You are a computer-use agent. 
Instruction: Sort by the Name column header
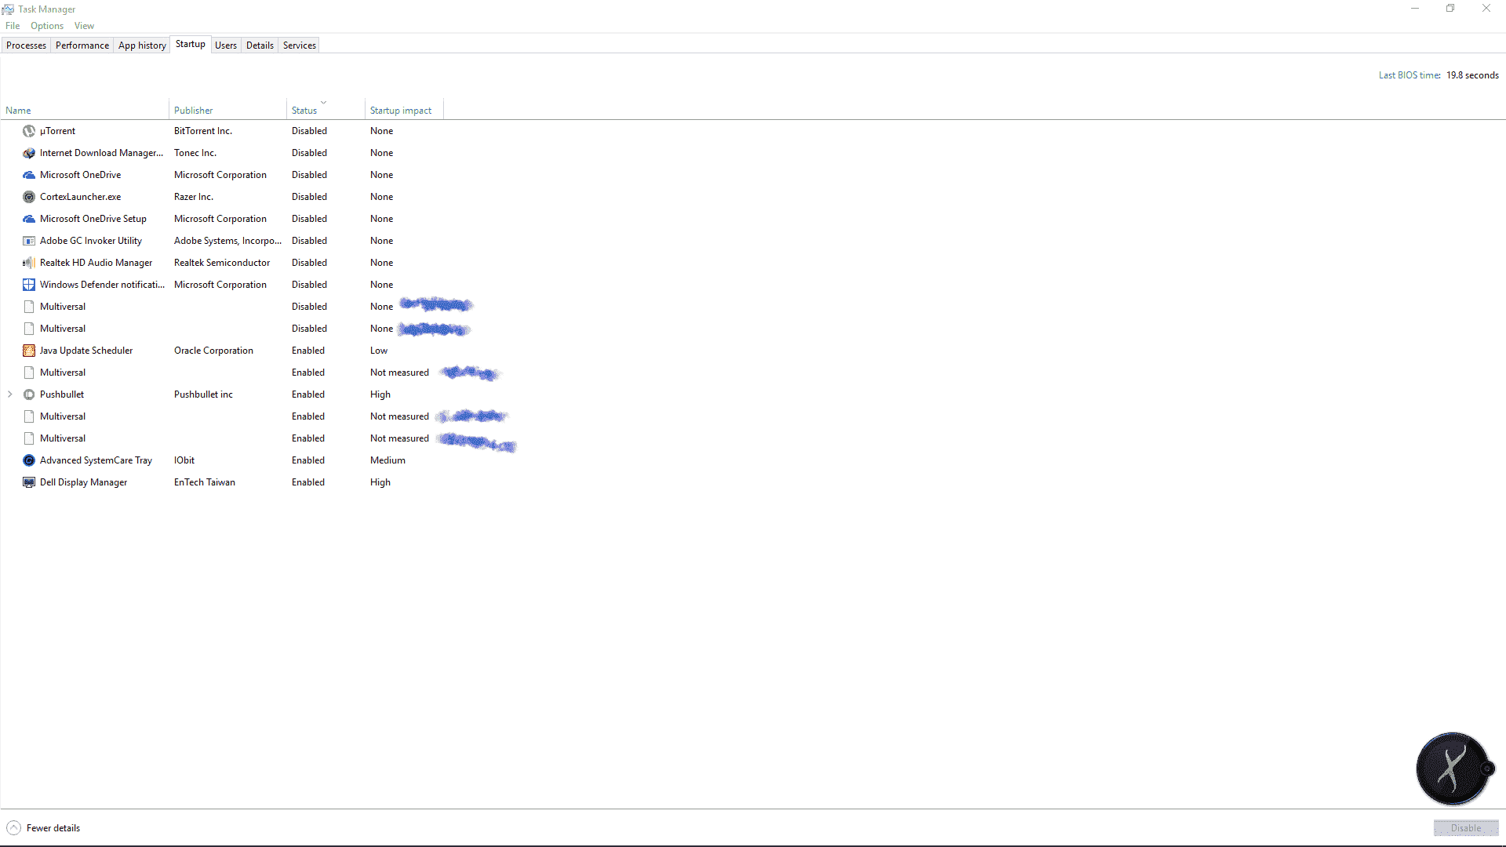(x=85, y=110)
